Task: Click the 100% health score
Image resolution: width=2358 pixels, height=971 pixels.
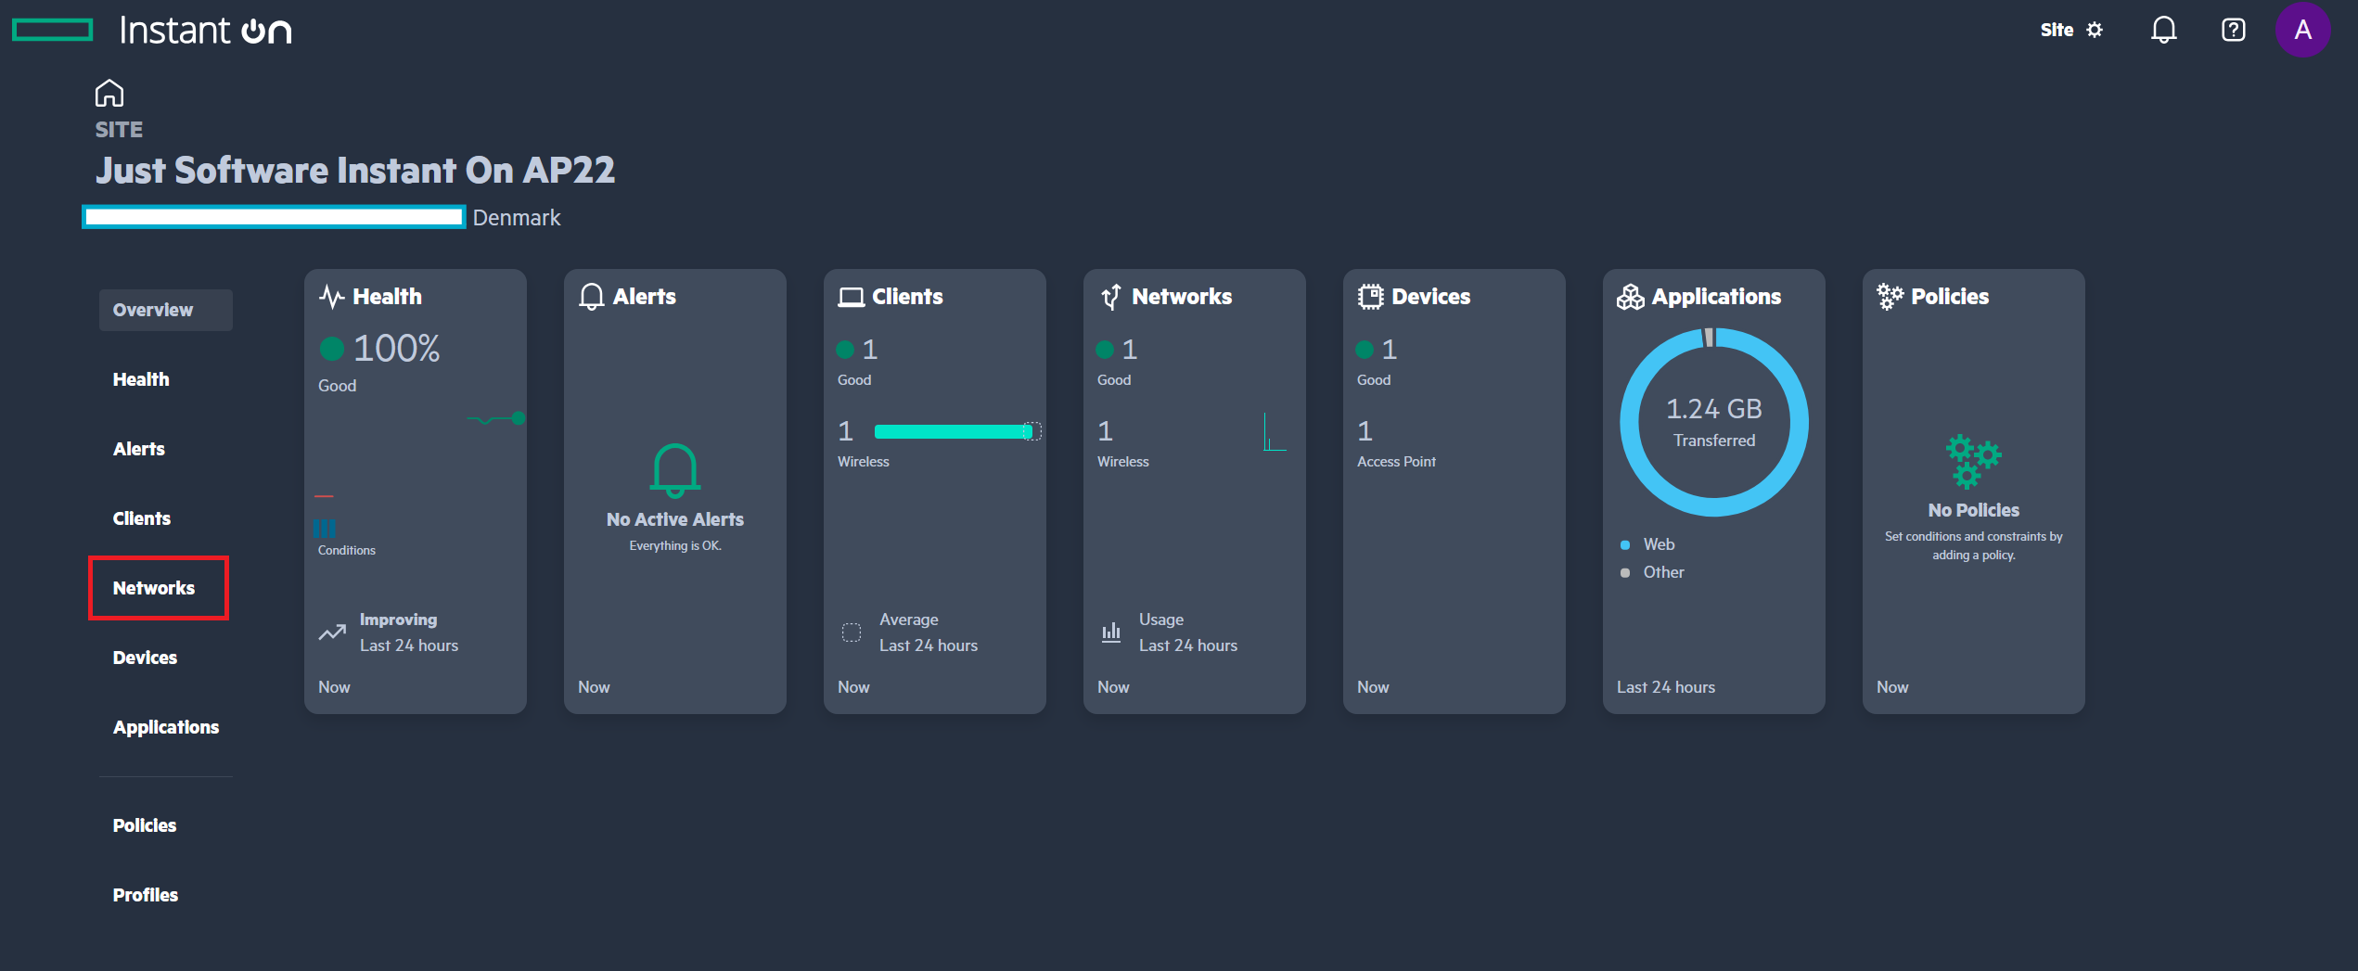Action: click(x=396, y=349)
